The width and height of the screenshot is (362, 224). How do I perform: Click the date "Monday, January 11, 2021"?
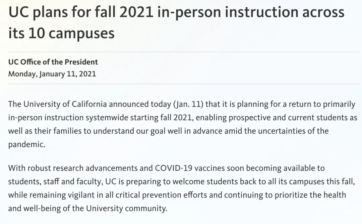(x=52, y=74)
